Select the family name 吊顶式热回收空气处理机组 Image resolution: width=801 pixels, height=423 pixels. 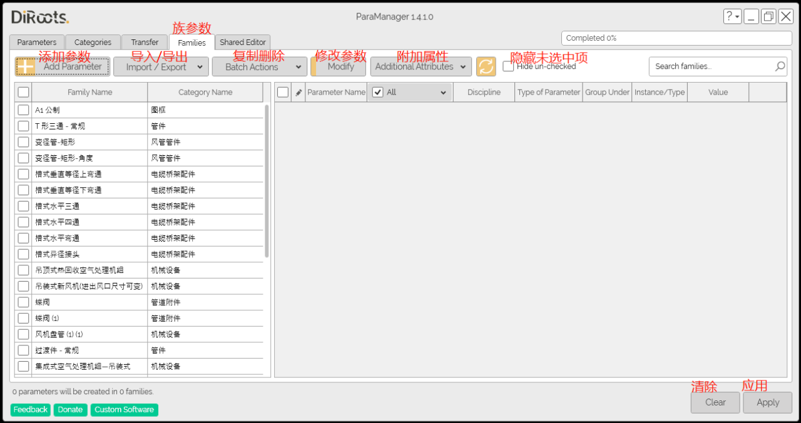pos(79,270)
